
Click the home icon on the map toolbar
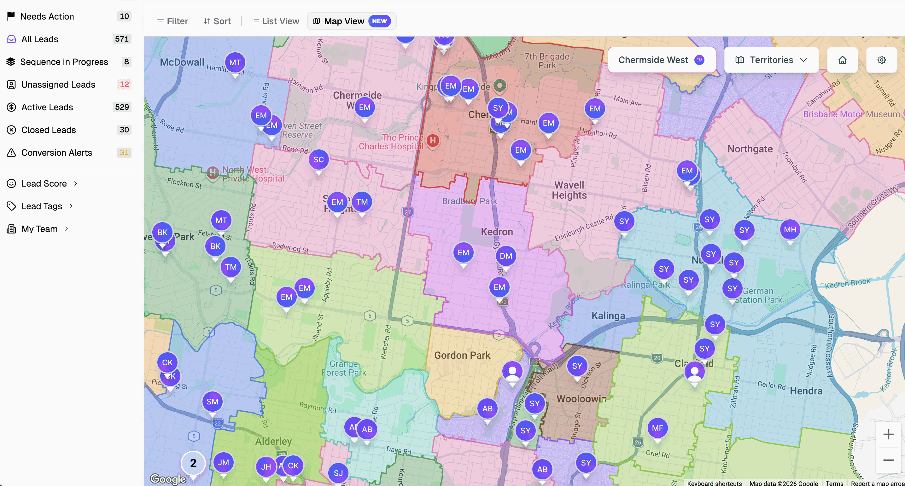click(843, 60)
